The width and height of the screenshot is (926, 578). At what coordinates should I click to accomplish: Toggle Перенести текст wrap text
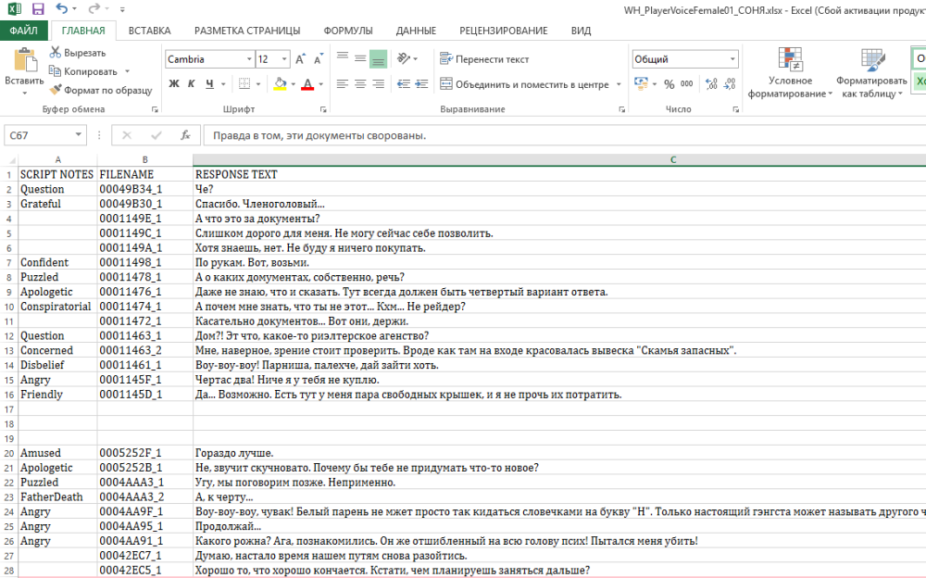point(484,59)
